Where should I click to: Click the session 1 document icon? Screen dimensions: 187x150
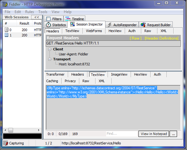coord(6,35)
